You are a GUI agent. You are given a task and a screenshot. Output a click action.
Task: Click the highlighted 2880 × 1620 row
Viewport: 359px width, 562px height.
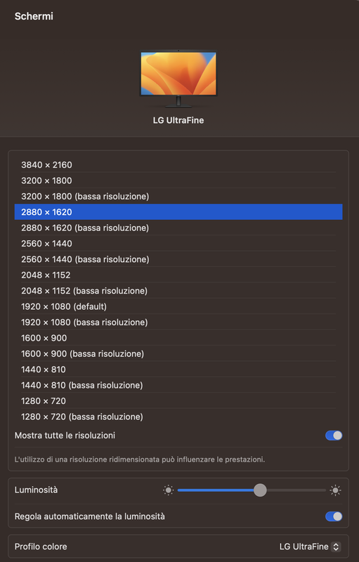tap(178, 212)
